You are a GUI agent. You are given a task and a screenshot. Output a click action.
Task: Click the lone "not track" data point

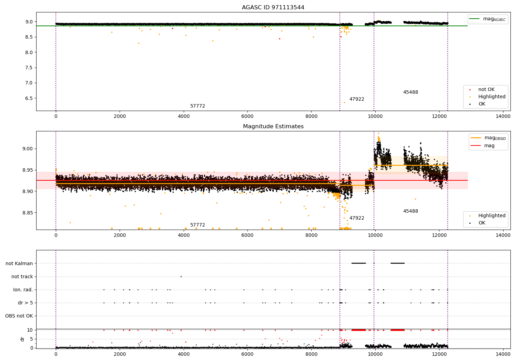point(181,276)
